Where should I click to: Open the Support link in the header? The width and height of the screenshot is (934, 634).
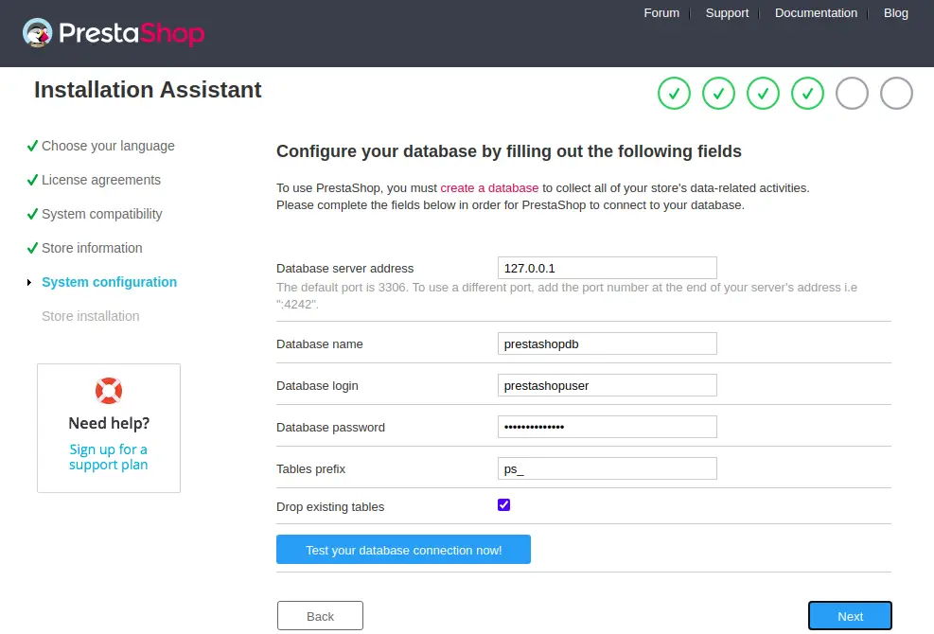click(727, 13)
